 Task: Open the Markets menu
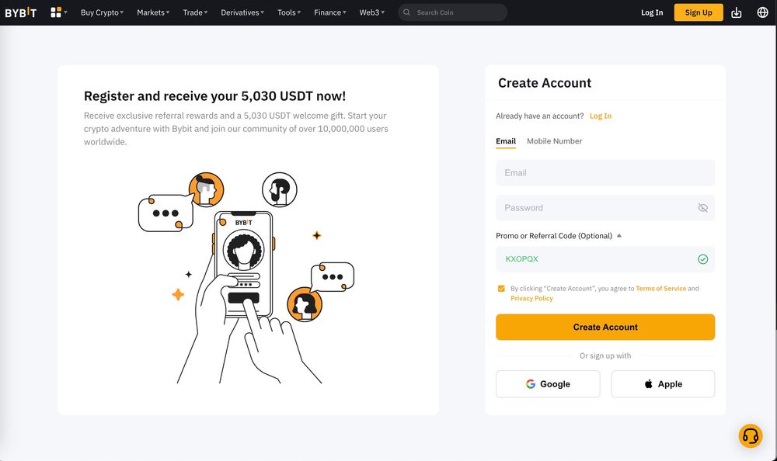tap(152, 12)
